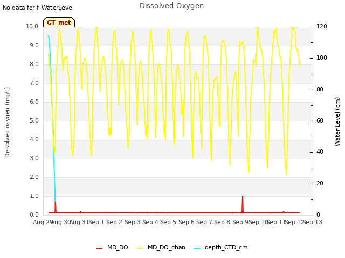Viewport: 345px width, 258px height.
Task: Click the 60 right axis tick label
Action: click(320, 120)
